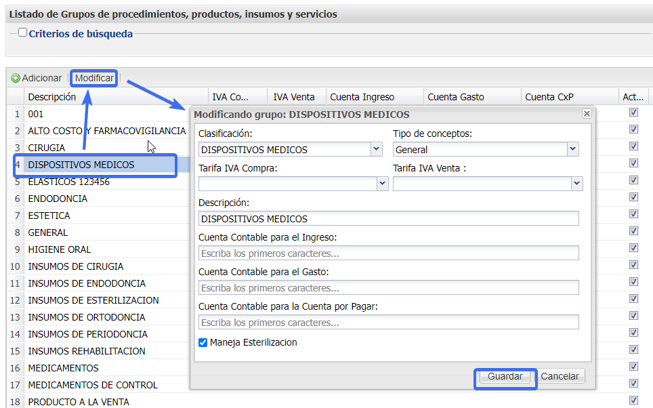653x408 pixels.
Task: Click Cuenta Contable para el Gasto field
Action: tap(388, 287)
